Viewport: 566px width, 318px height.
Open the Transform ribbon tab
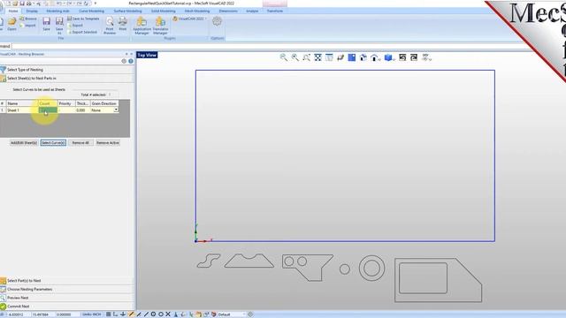tap(275, 11)
